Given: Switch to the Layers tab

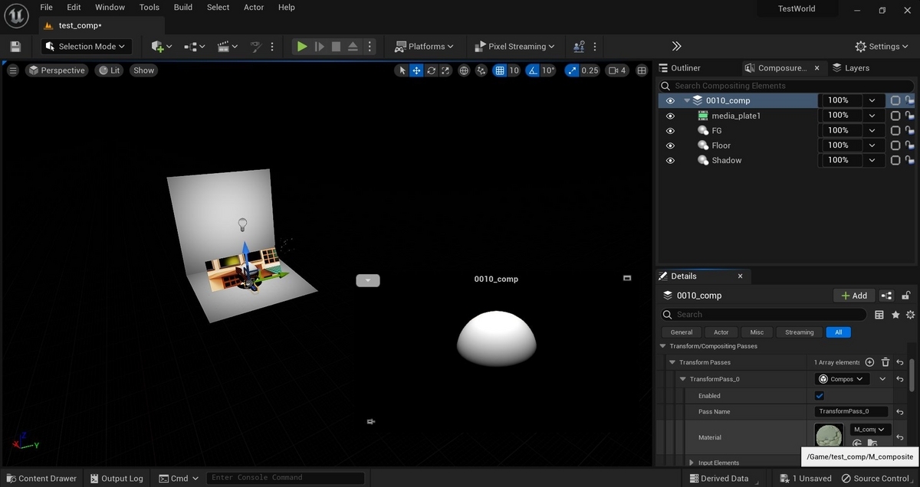Looking at the screenshot, I should [x=851, y=68].
